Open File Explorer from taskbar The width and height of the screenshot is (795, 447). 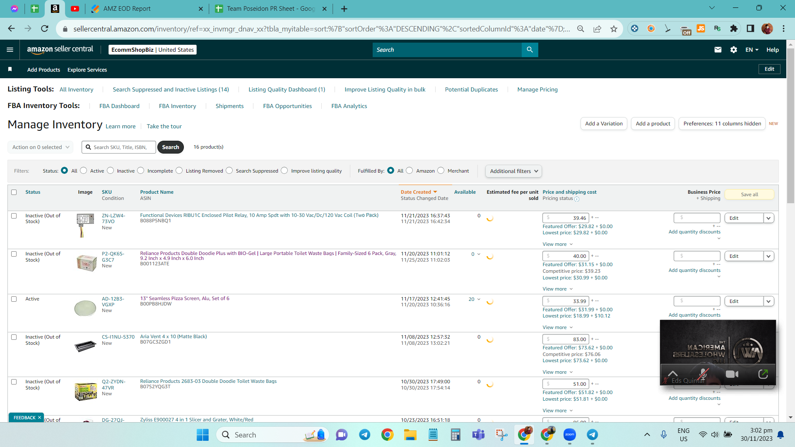[x=410, y=435]
